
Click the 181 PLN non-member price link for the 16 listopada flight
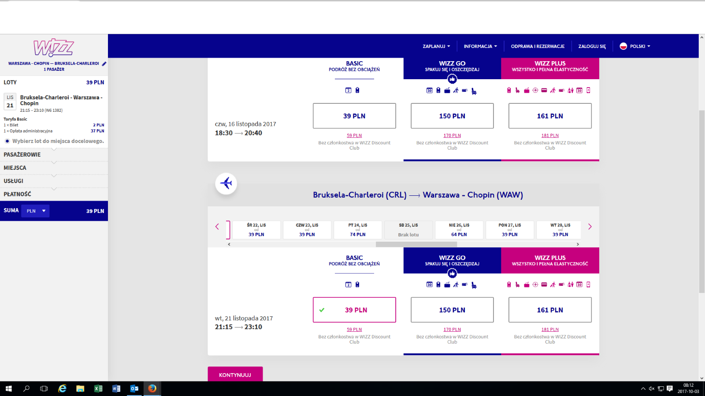(550, 136)
